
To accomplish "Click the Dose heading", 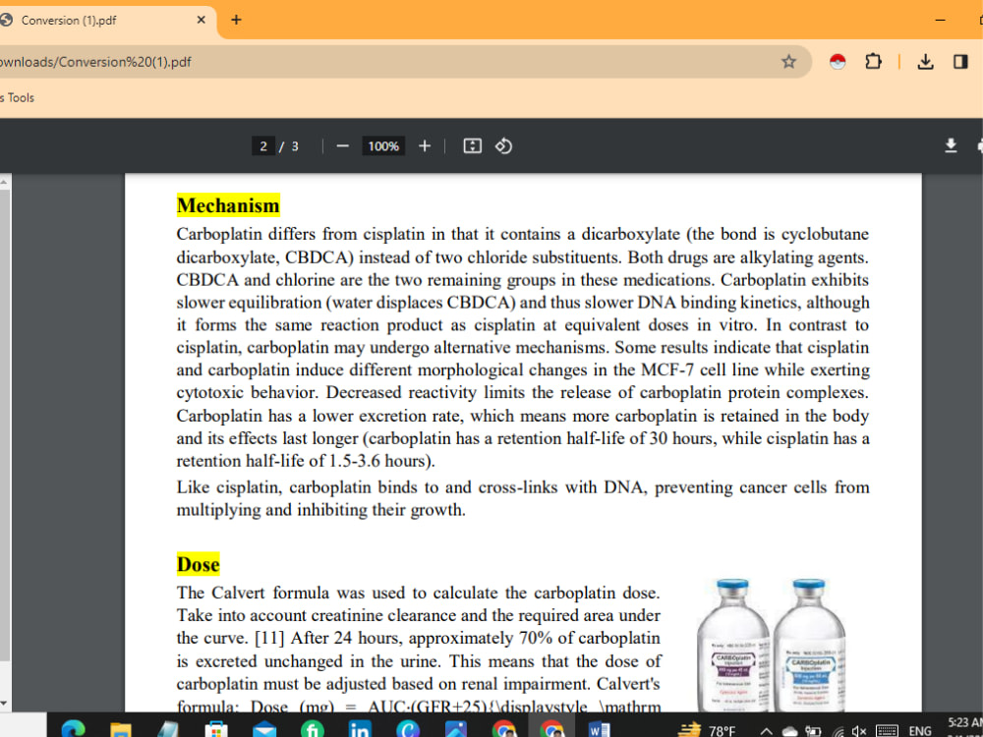I will 199,564.
